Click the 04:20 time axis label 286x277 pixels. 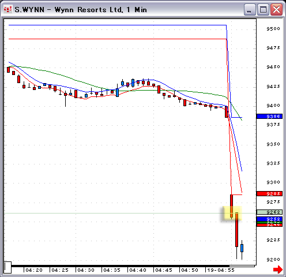click(x=34, y=270)
